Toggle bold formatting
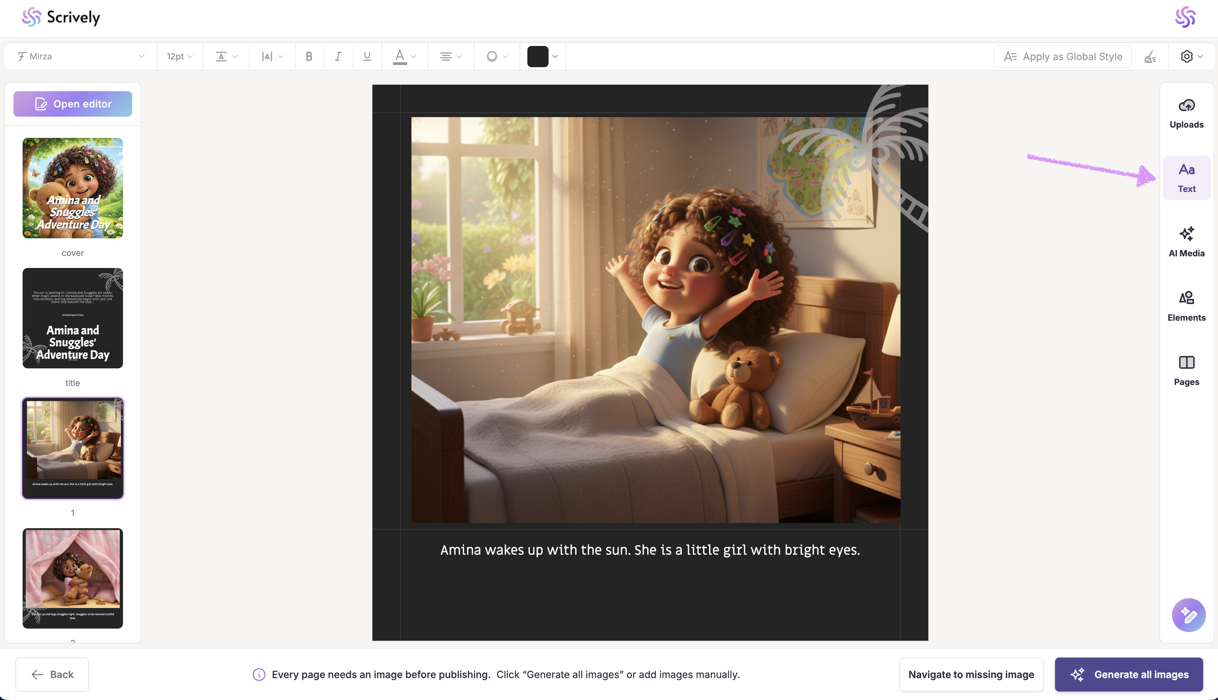 click(x=309, y=57)
